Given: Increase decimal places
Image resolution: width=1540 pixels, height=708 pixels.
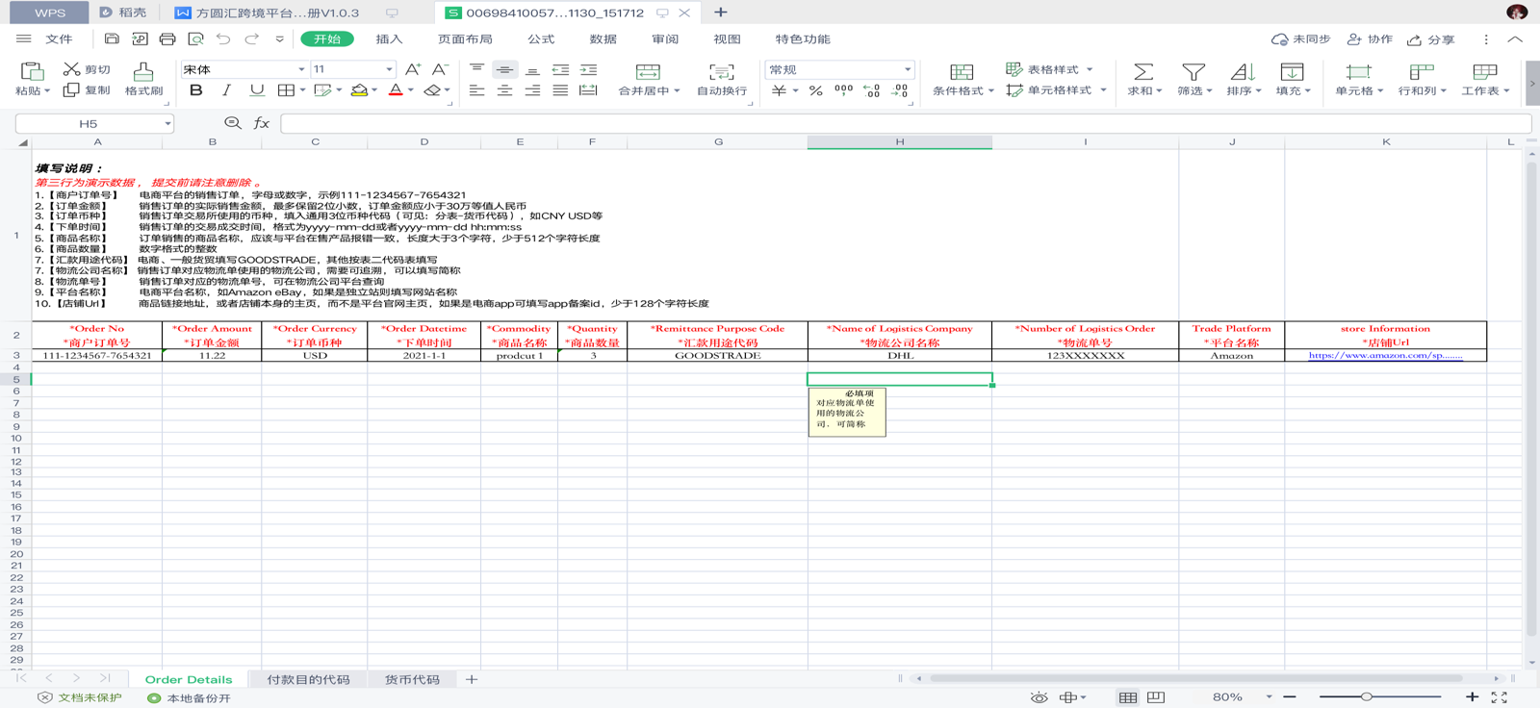Looking at the screenshot, I should [x=871, y=90].
